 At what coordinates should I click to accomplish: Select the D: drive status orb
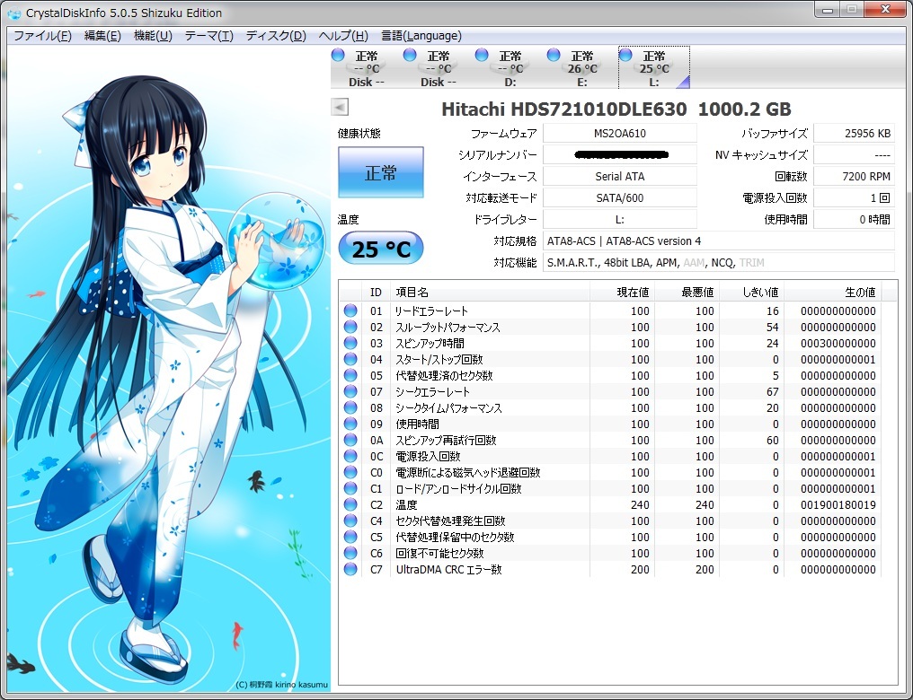coord(482,56)
